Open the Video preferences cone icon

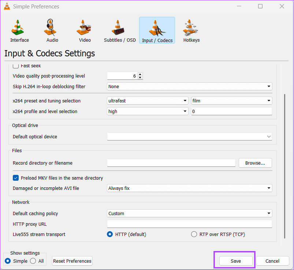[83, 27]
